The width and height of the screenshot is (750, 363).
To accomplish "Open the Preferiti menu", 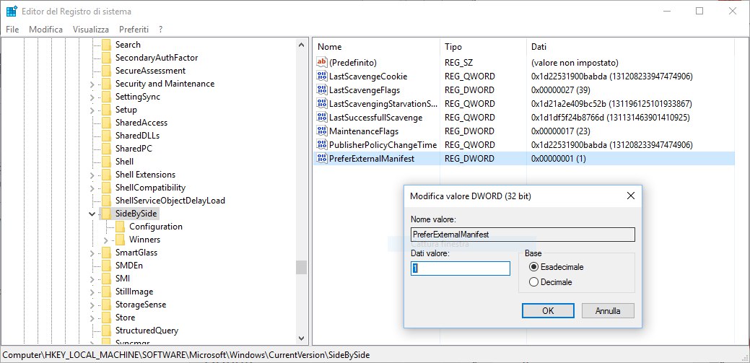I will [134, 29].
